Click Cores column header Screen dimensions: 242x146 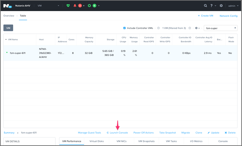coord(71,39)
